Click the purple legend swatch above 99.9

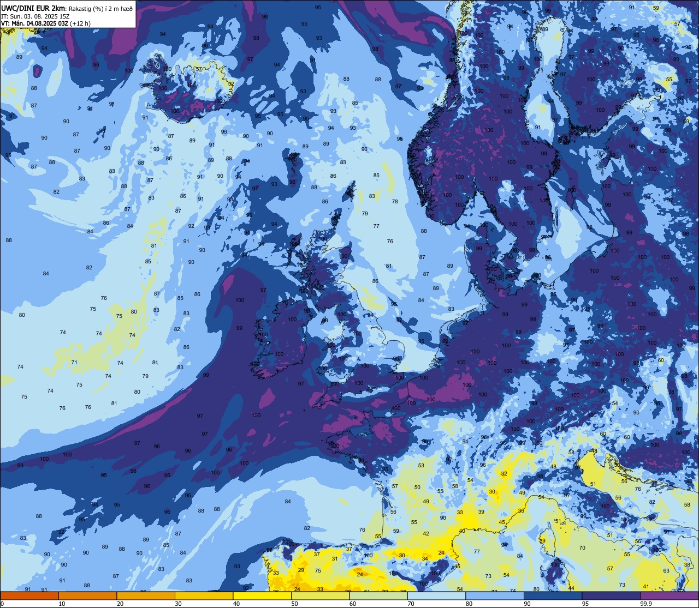pos(669,595)
